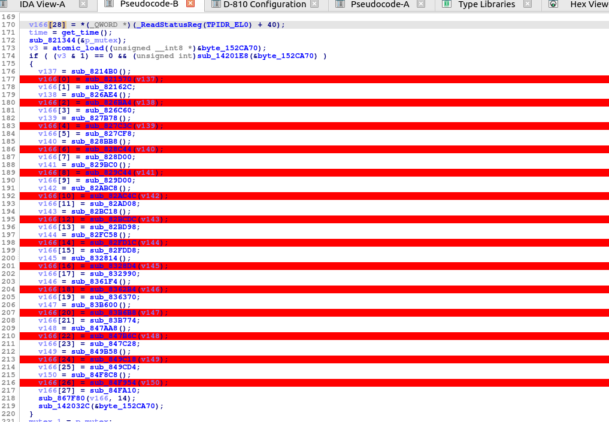Close the Pseudocode-B tab
609x422 pixels.
click(x=190, y=4)
